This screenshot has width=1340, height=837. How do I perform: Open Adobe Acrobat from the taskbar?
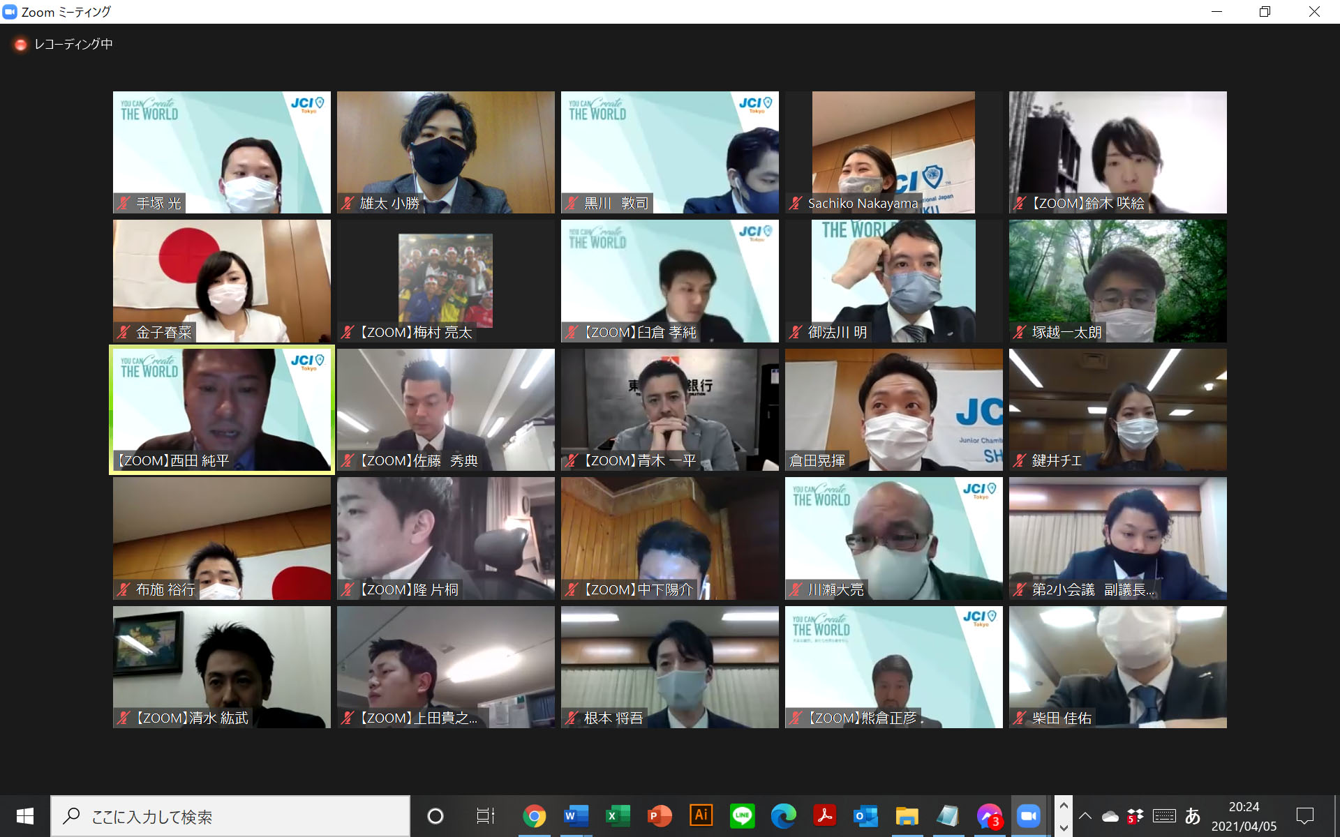click(x=824, y=815)
